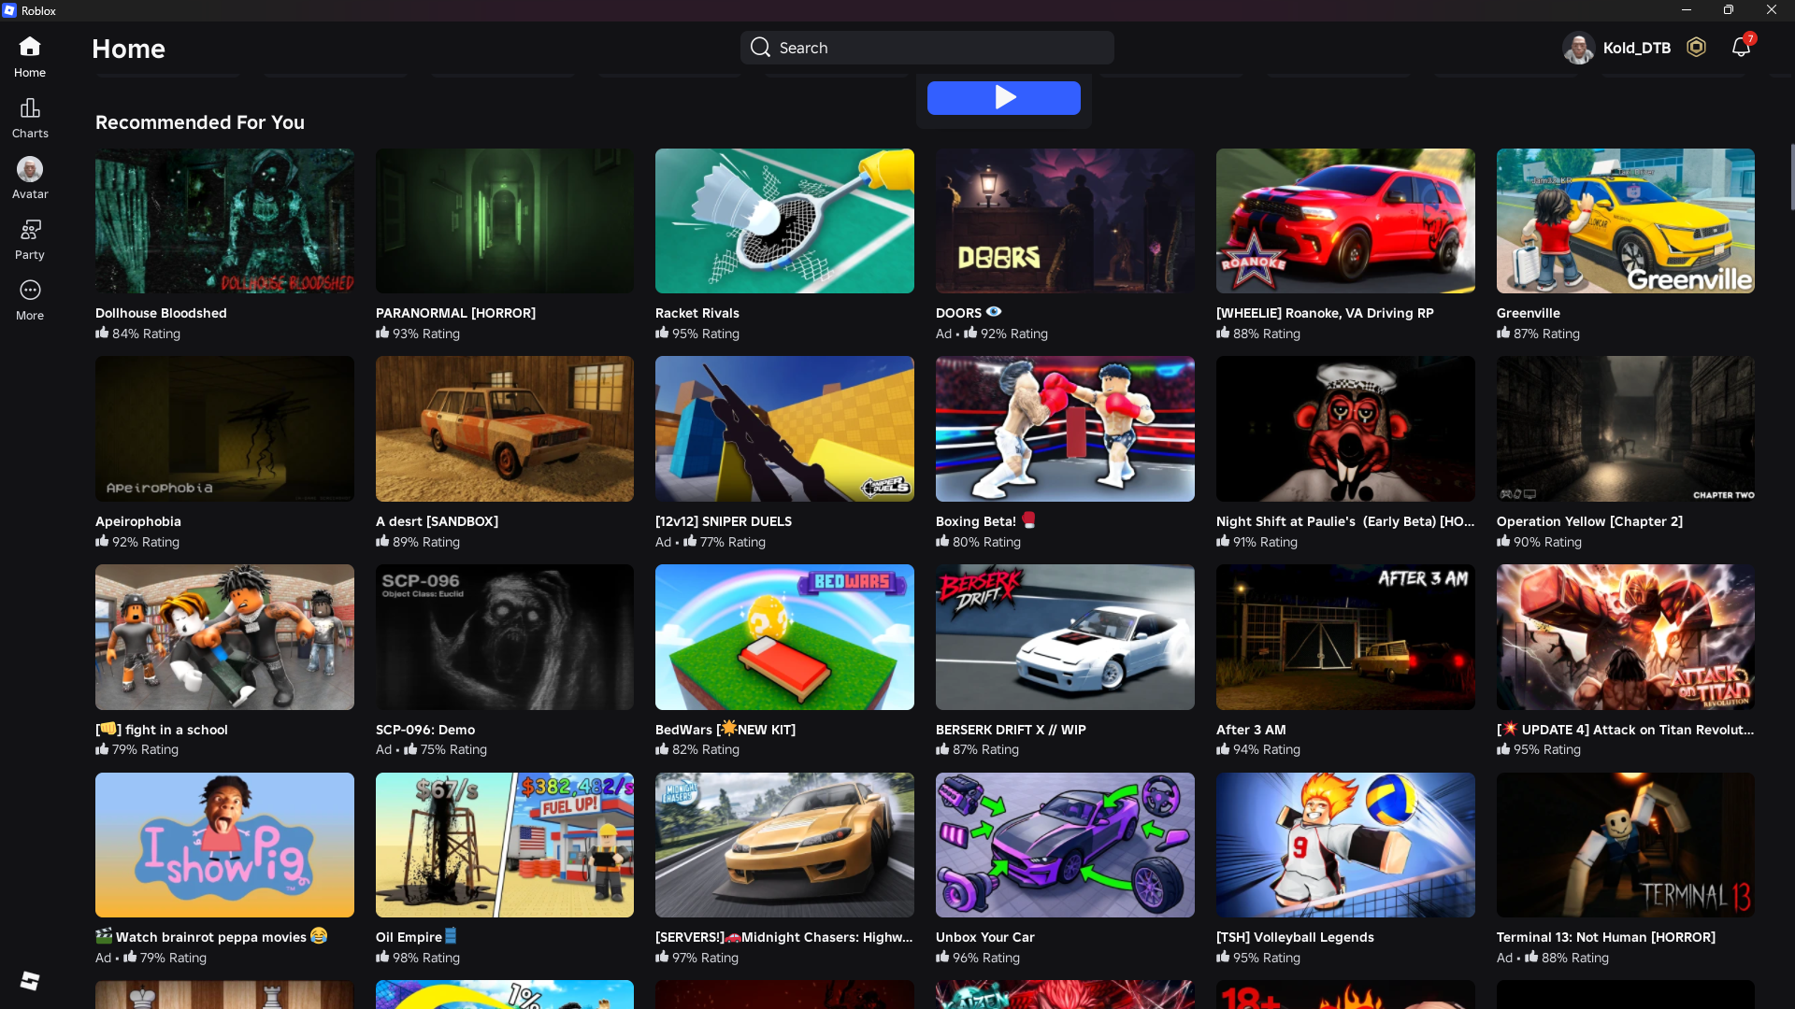The image size is (1795, 1009).
Task: Open the Terminal 13: Not Human thumbnail
Action: coord(1626,845)
